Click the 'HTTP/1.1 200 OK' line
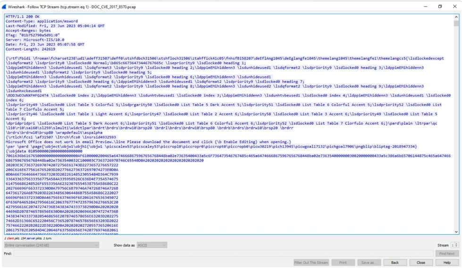Viewport: 462px width, 269px height. [x=22, y=16]
